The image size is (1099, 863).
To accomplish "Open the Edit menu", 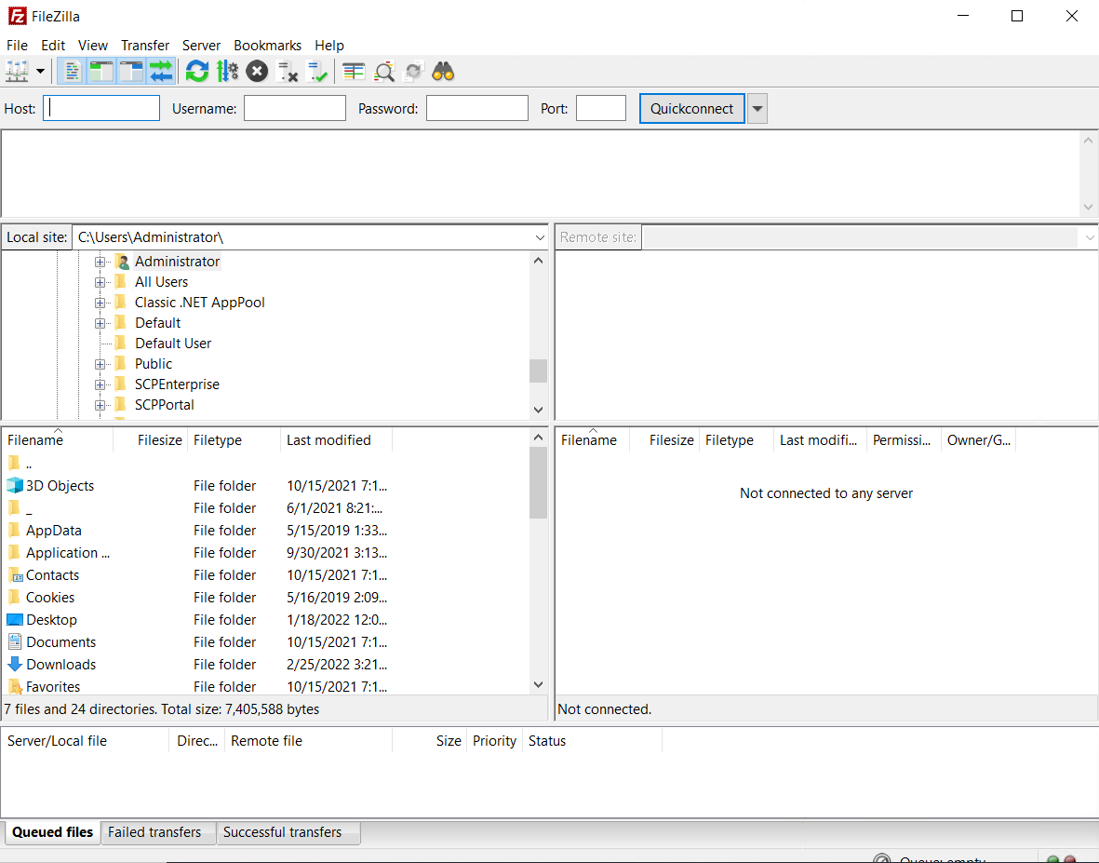I will (53, 46).
